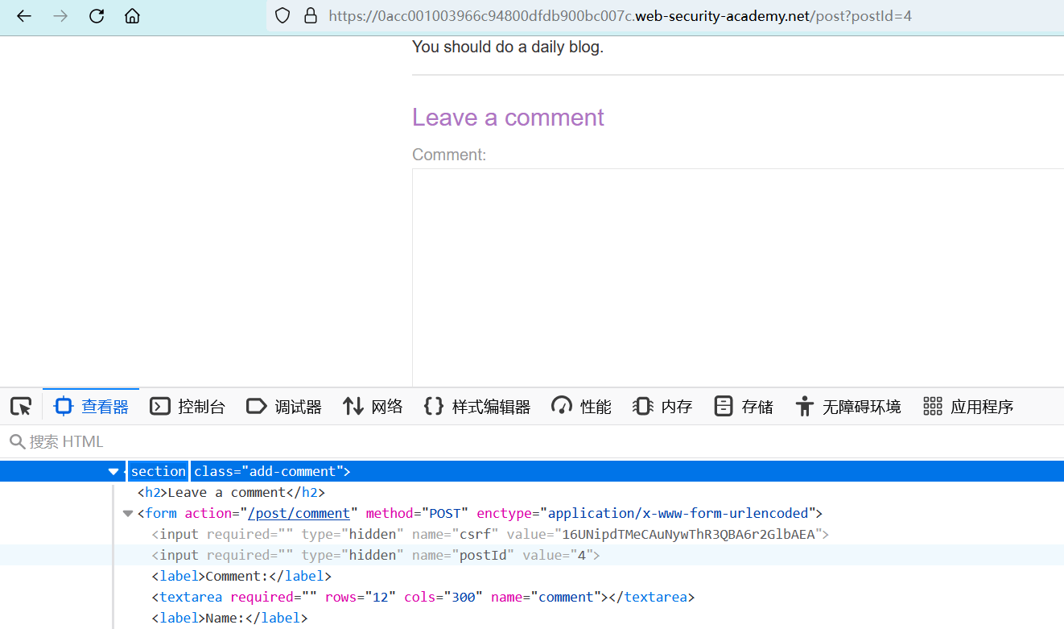1064x629 pixels.
Task: Collapse the form element node
Action: tap(127, 513)
